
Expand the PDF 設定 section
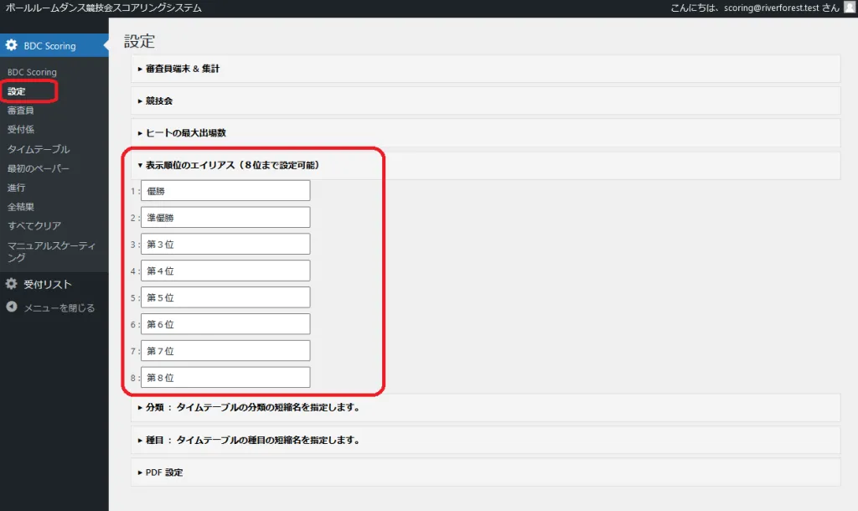tap(163, 472)
